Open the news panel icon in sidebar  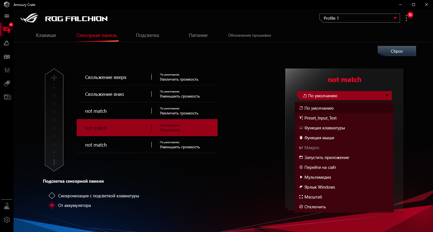click(7, 97)
